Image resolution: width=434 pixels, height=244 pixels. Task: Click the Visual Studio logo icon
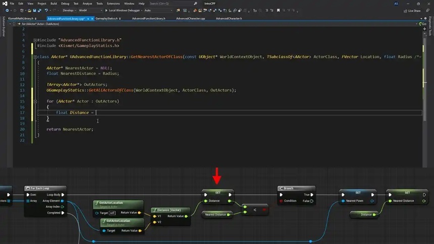5,4
